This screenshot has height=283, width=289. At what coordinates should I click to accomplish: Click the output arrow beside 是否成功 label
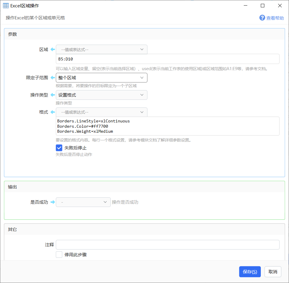[53, 202]
